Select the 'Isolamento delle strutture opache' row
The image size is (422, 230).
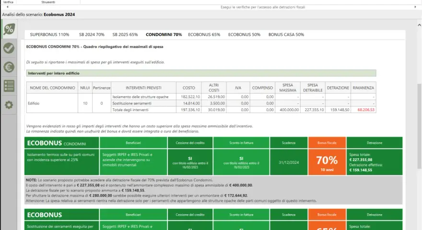point(243,97)
